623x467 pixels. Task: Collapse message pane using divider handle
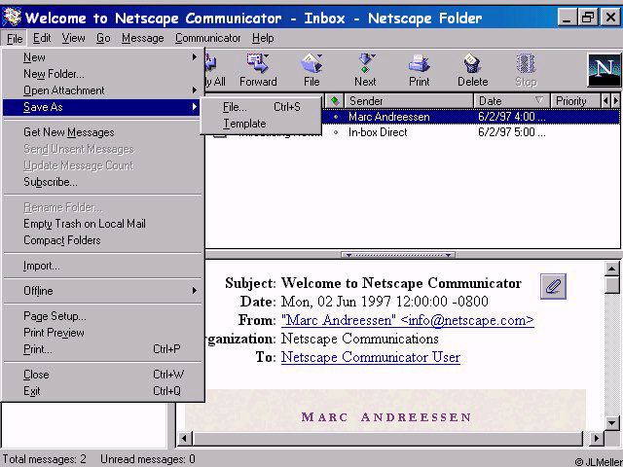coord(398,255)
